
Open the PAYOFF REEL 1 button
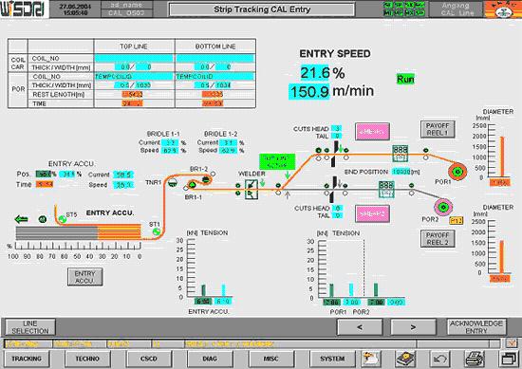coord(438,129)
